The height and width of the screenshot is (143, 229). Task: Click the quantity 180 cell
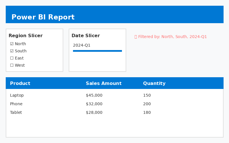tap(147, 112)
